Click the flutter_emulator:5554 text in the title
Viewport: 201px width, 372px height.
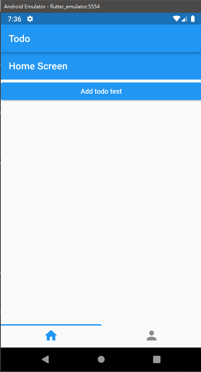[x=75, y=7]
